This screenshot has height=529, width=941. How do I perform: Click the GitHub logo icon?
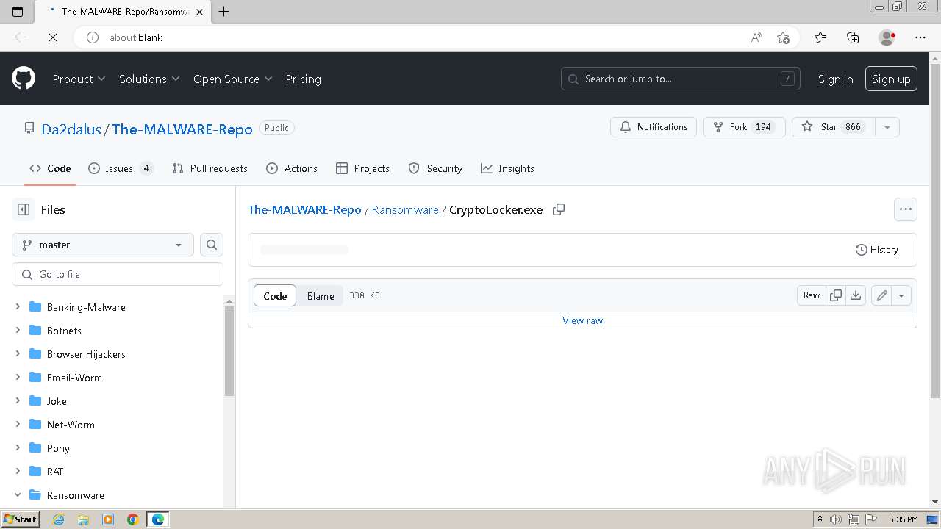tap(24, 79)
